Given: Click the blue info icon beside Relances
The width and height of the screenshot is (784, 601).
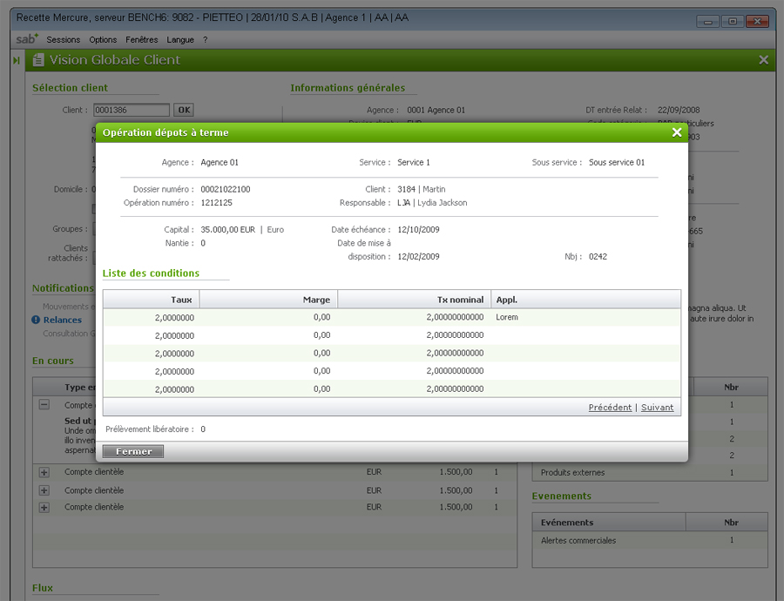Looking at the screenshot, I should tap(36, 320).
